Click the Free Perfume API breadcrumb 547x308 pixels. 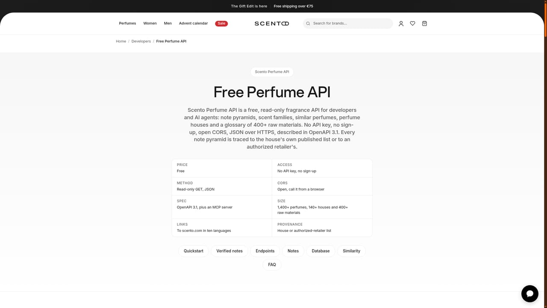171,41
